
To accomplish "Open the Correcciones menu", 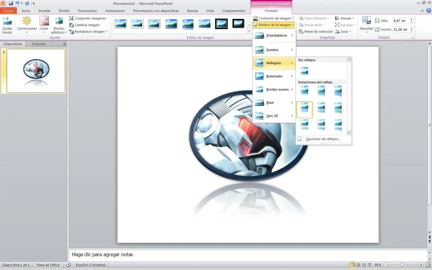I will click(27, 25).
